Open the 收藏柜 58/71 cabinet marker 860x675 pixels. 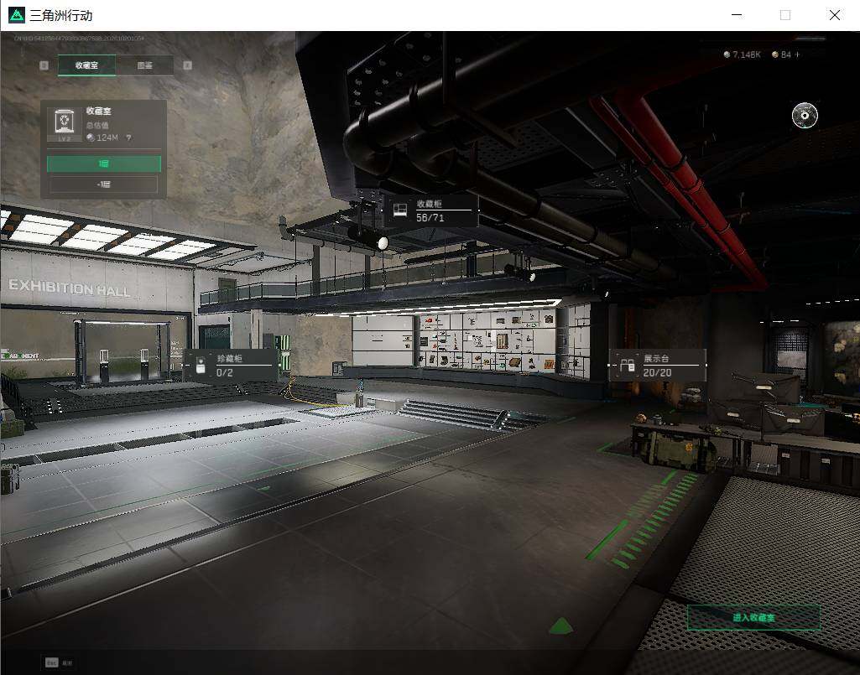pyautogui.click(x=430, y=210)
